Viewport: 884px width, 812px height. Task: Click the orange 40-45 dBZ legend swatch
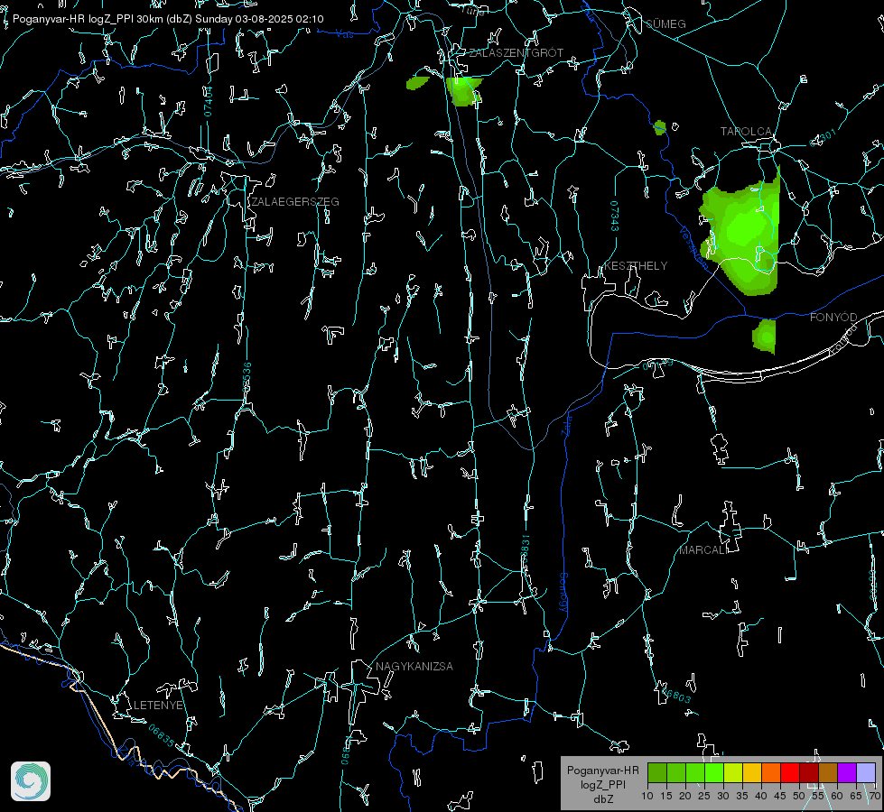[771, 772]
